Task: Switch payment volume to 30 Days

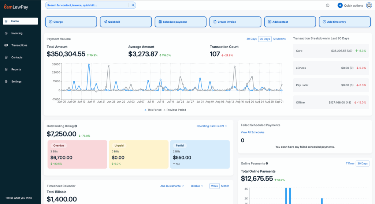Action: [x=251, y=39]
